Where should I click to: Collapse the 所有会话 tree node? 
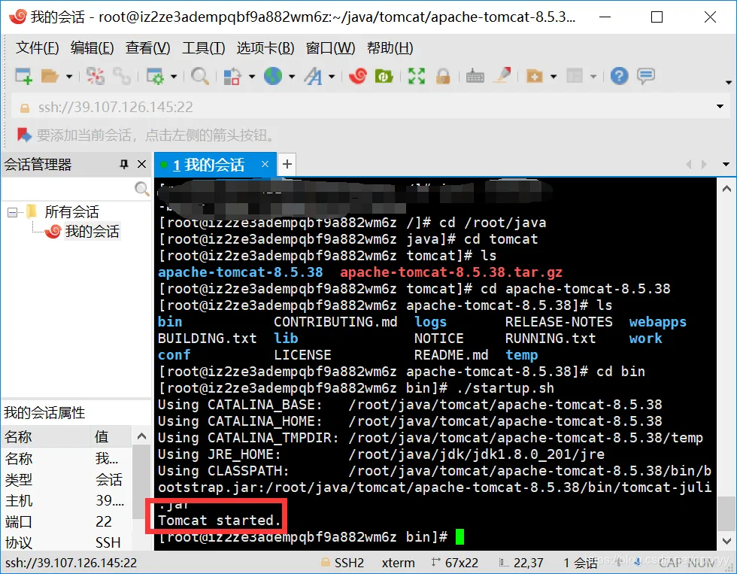(13, 212)
